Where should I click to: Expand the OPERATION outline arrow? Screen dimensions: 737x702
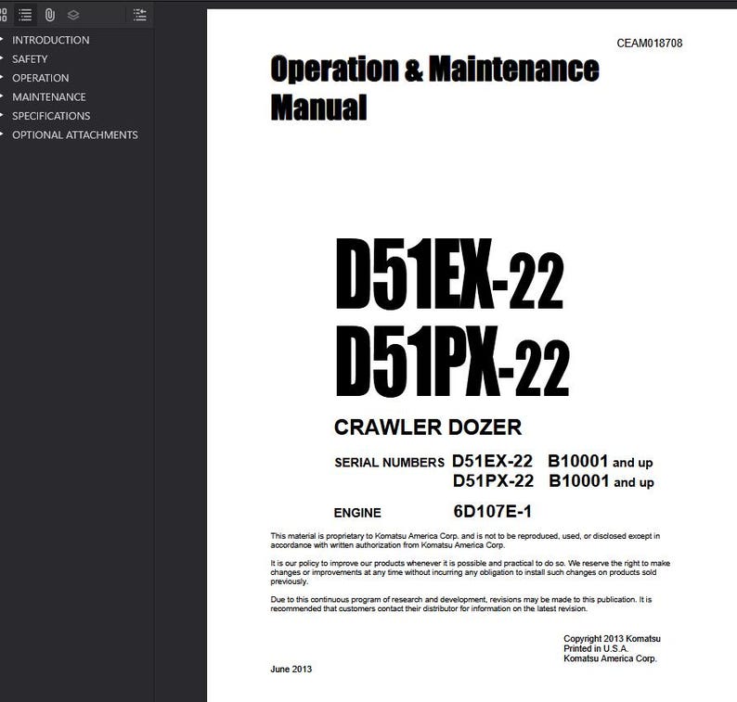pyautogui.click(x=2, y=77)
